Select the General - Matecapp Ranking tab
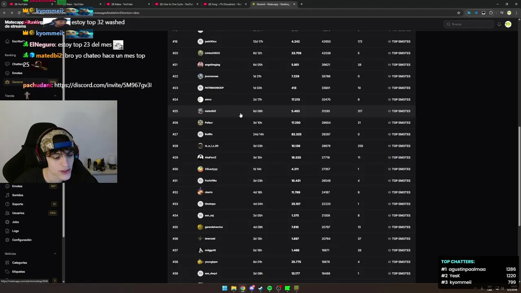 click(x=273, y=4)
